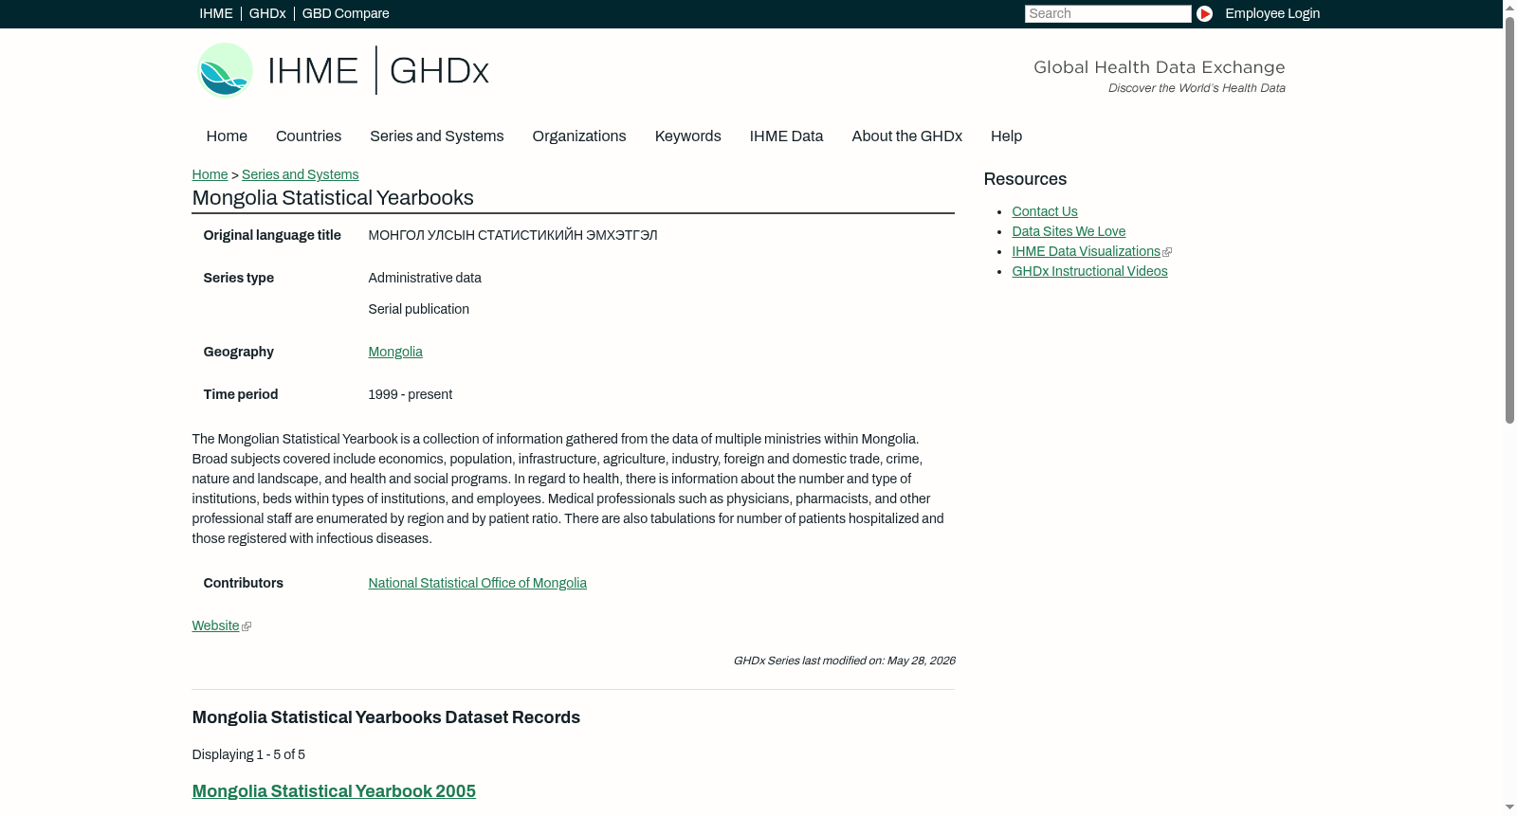Image resolution: width=1517 pixels, height=816 pixels.
Task: Open the Mongolia geography link
Action: [395, 352]
